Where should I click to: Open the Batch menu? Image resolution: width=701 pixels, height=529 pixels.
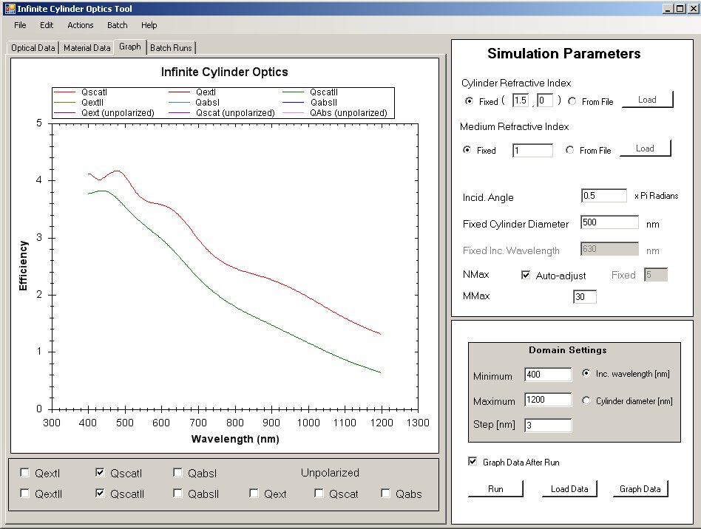coord(117,25)
